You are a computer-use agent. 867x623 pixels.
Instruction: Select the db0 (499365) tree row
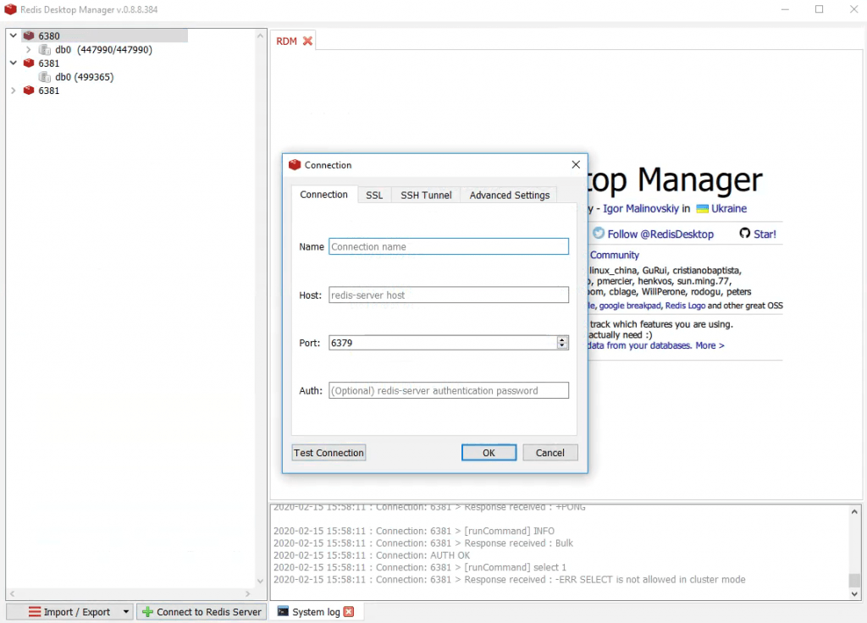[x=84, y=77]
